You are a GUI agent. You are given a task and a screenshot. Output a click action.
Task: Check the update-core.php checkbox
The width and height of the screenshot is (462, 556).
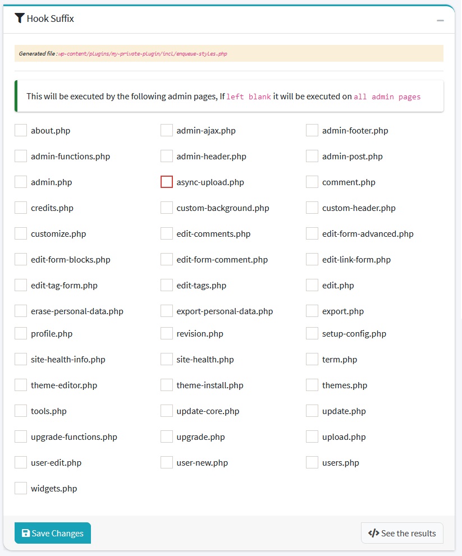[x=167, y=411]
